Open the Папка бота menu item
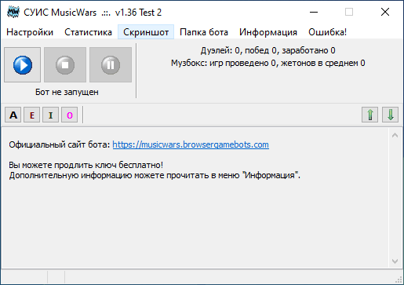This screenshot has height=285, width=404. pyautogui.click(x=204, y=32)
